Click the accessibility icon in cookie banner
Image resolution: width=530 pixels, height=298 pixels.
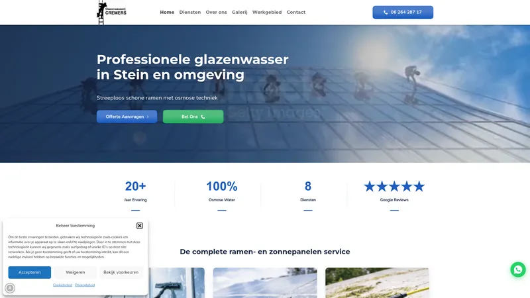point(10,288)
